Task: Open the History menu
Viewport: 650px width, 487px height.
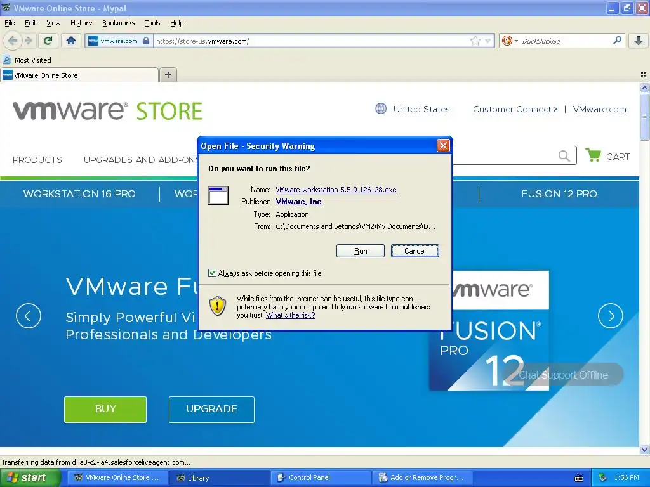Action: point(81,23)
